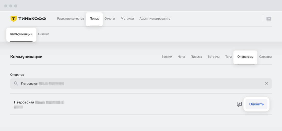Switch to the Оценки sub-tab

(43, 34)
